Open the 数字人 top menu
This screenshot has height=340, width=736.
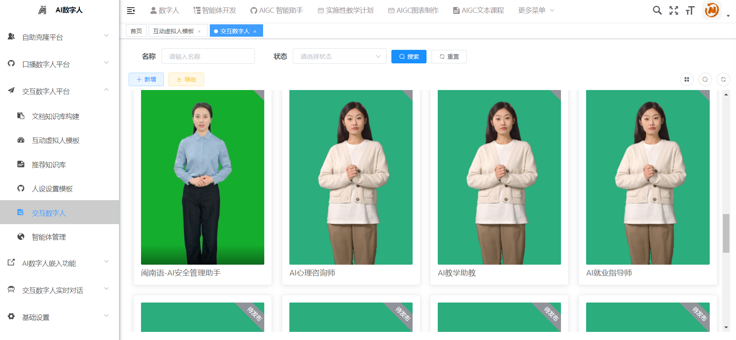[165, 10]
